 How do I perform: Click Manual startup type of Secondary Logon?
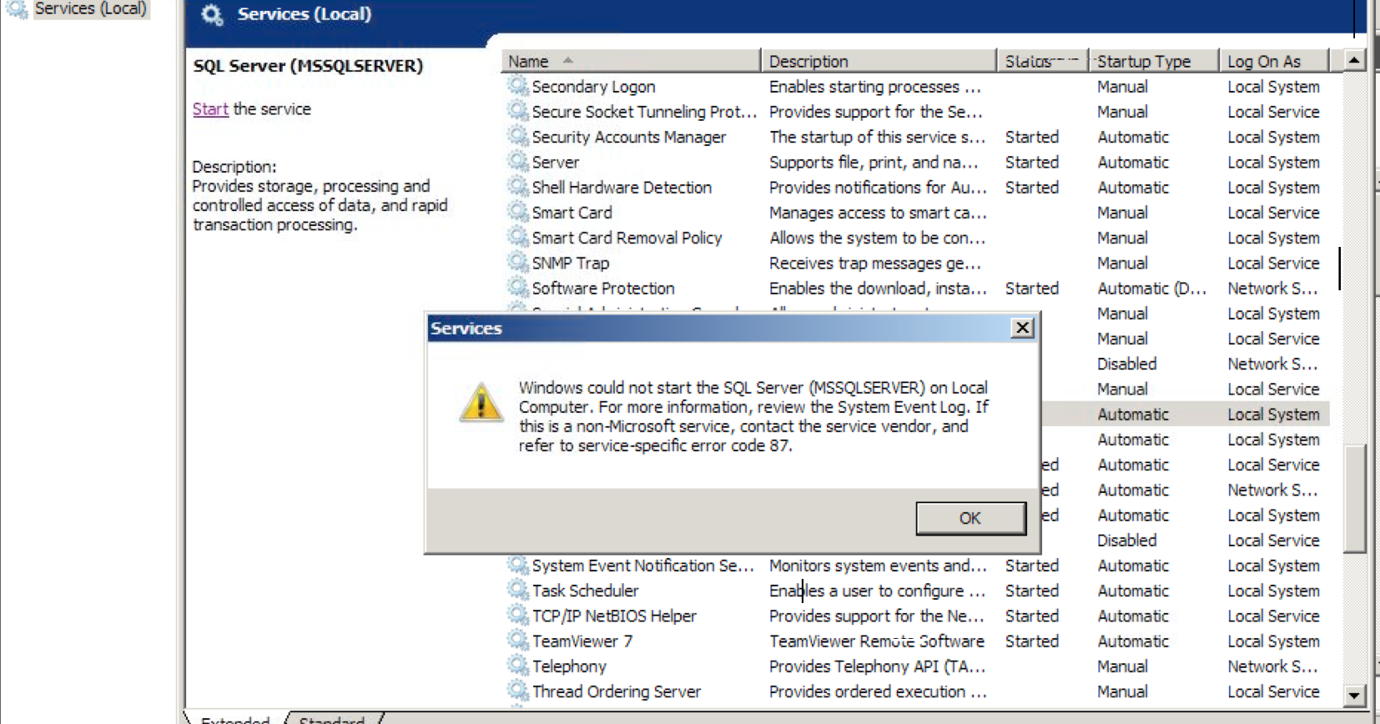point(1122,87)
